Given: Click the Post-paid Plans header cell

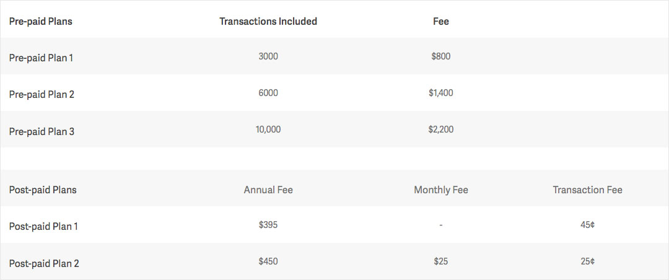Looking at the screenshot, I should pyautogui.click(x=43, y=190).
